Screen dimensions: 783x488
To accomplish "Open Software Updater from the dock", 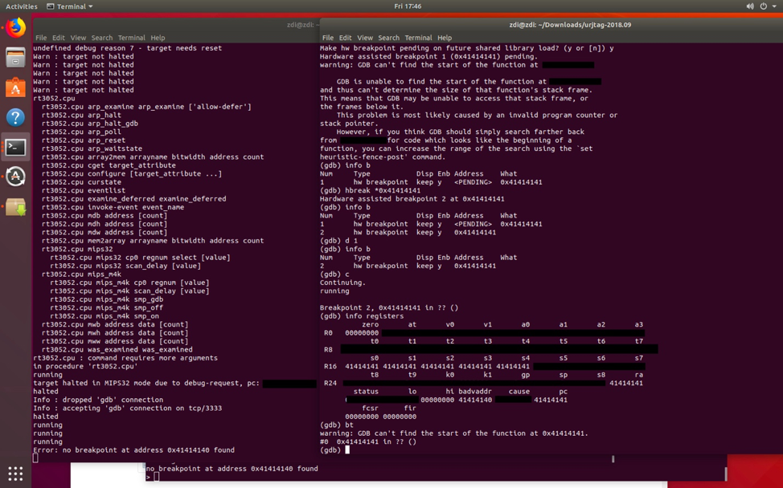I will pos(15,177).
